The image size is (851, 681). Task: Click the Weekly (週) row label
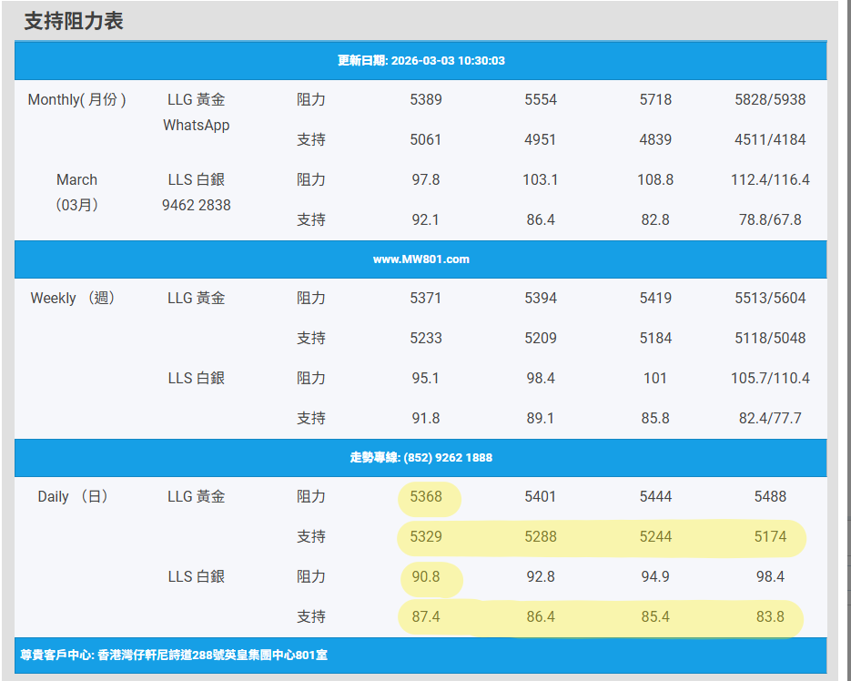pyautogui.click(x=73, y=299)
